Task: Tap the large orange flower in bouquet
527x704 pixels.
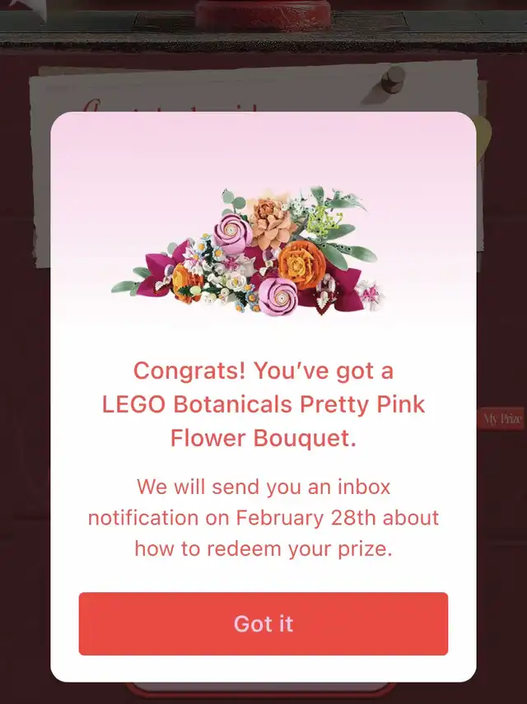Action: [x=298, y=263]
